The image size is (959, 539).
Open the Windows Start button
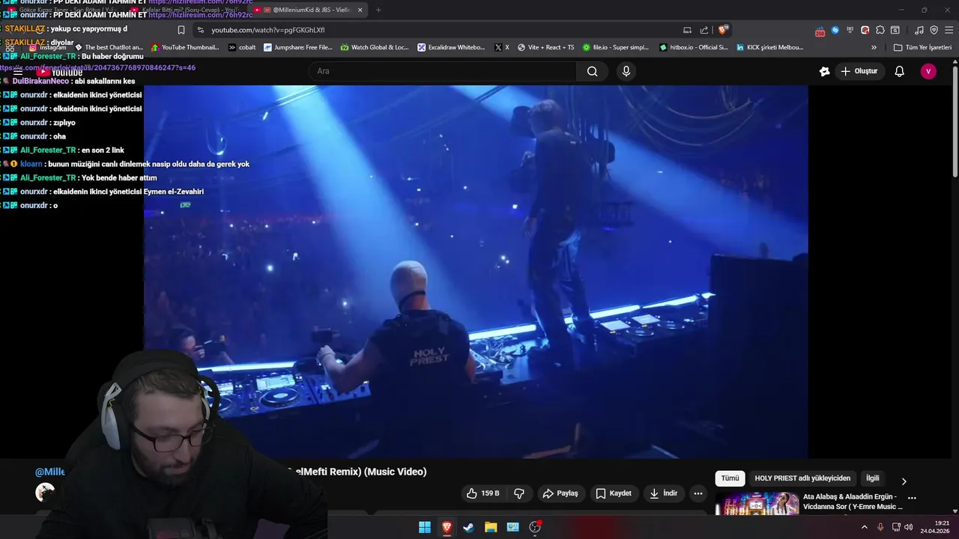[x=425, y=527]
